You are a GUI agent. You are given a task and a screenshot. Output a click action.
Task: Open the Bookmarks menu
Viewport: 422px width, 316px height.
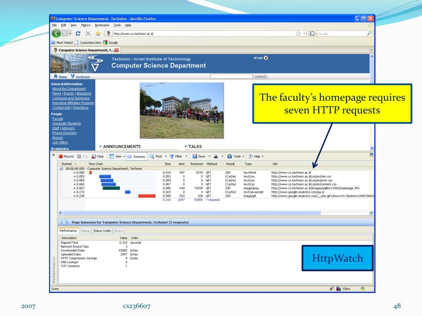pyautogui.click(x=102, y=25)
